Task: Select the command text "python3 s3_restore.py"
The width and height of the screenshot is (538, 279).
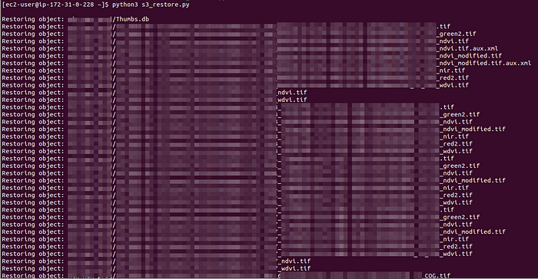Action: [151, 5]
